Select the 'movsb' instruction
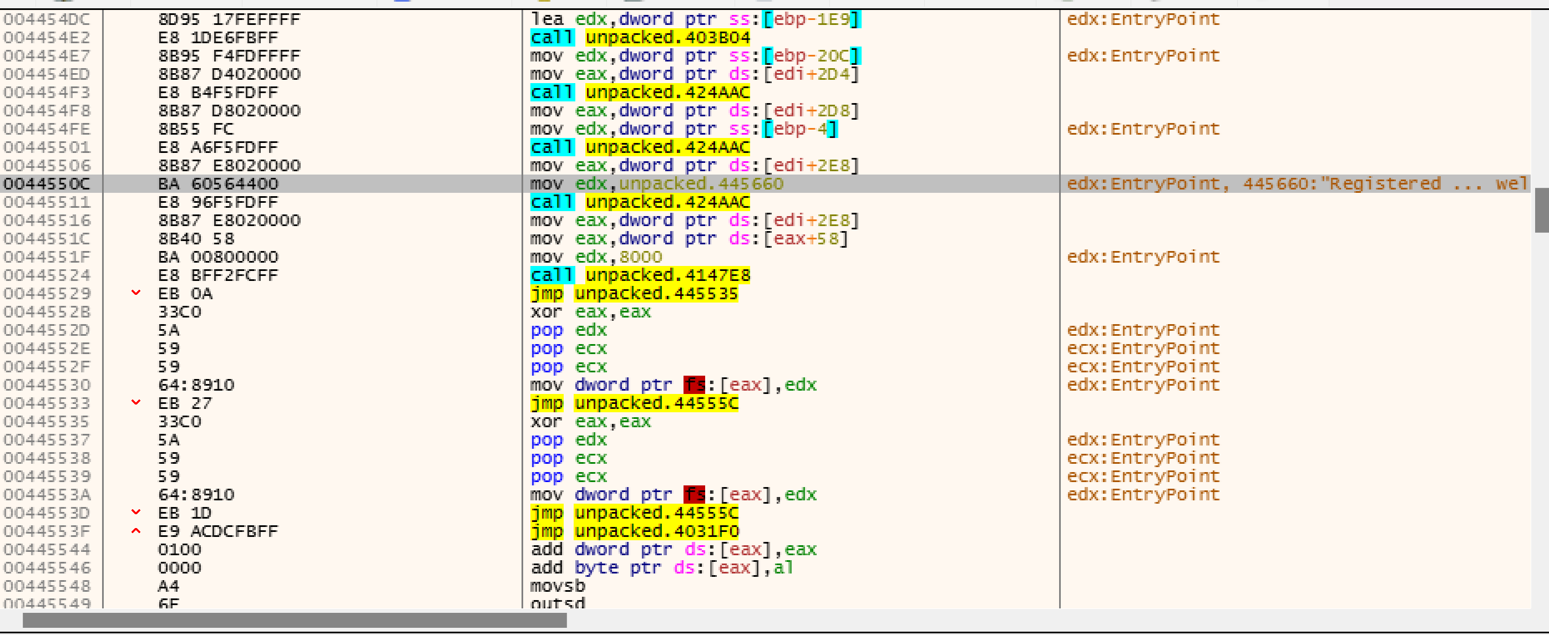The image size is (1549, 635). click(558, 586)
